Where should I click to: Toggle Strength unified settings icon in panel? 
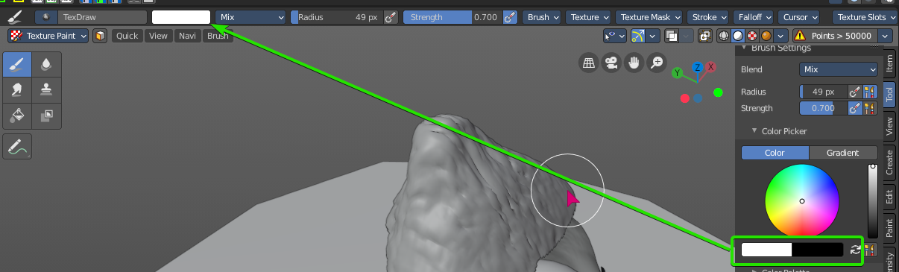point(869,108)
